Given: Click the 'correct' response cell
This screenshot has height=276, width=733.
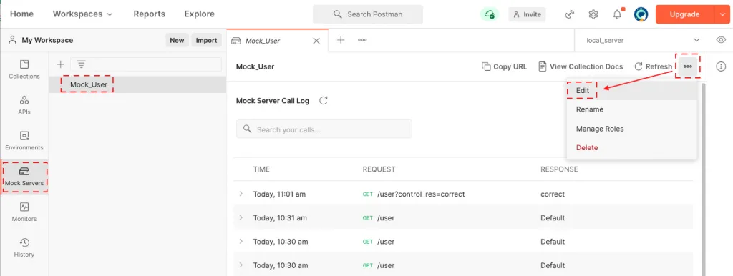Looking at the screenshot, I should tap(553, 194).
